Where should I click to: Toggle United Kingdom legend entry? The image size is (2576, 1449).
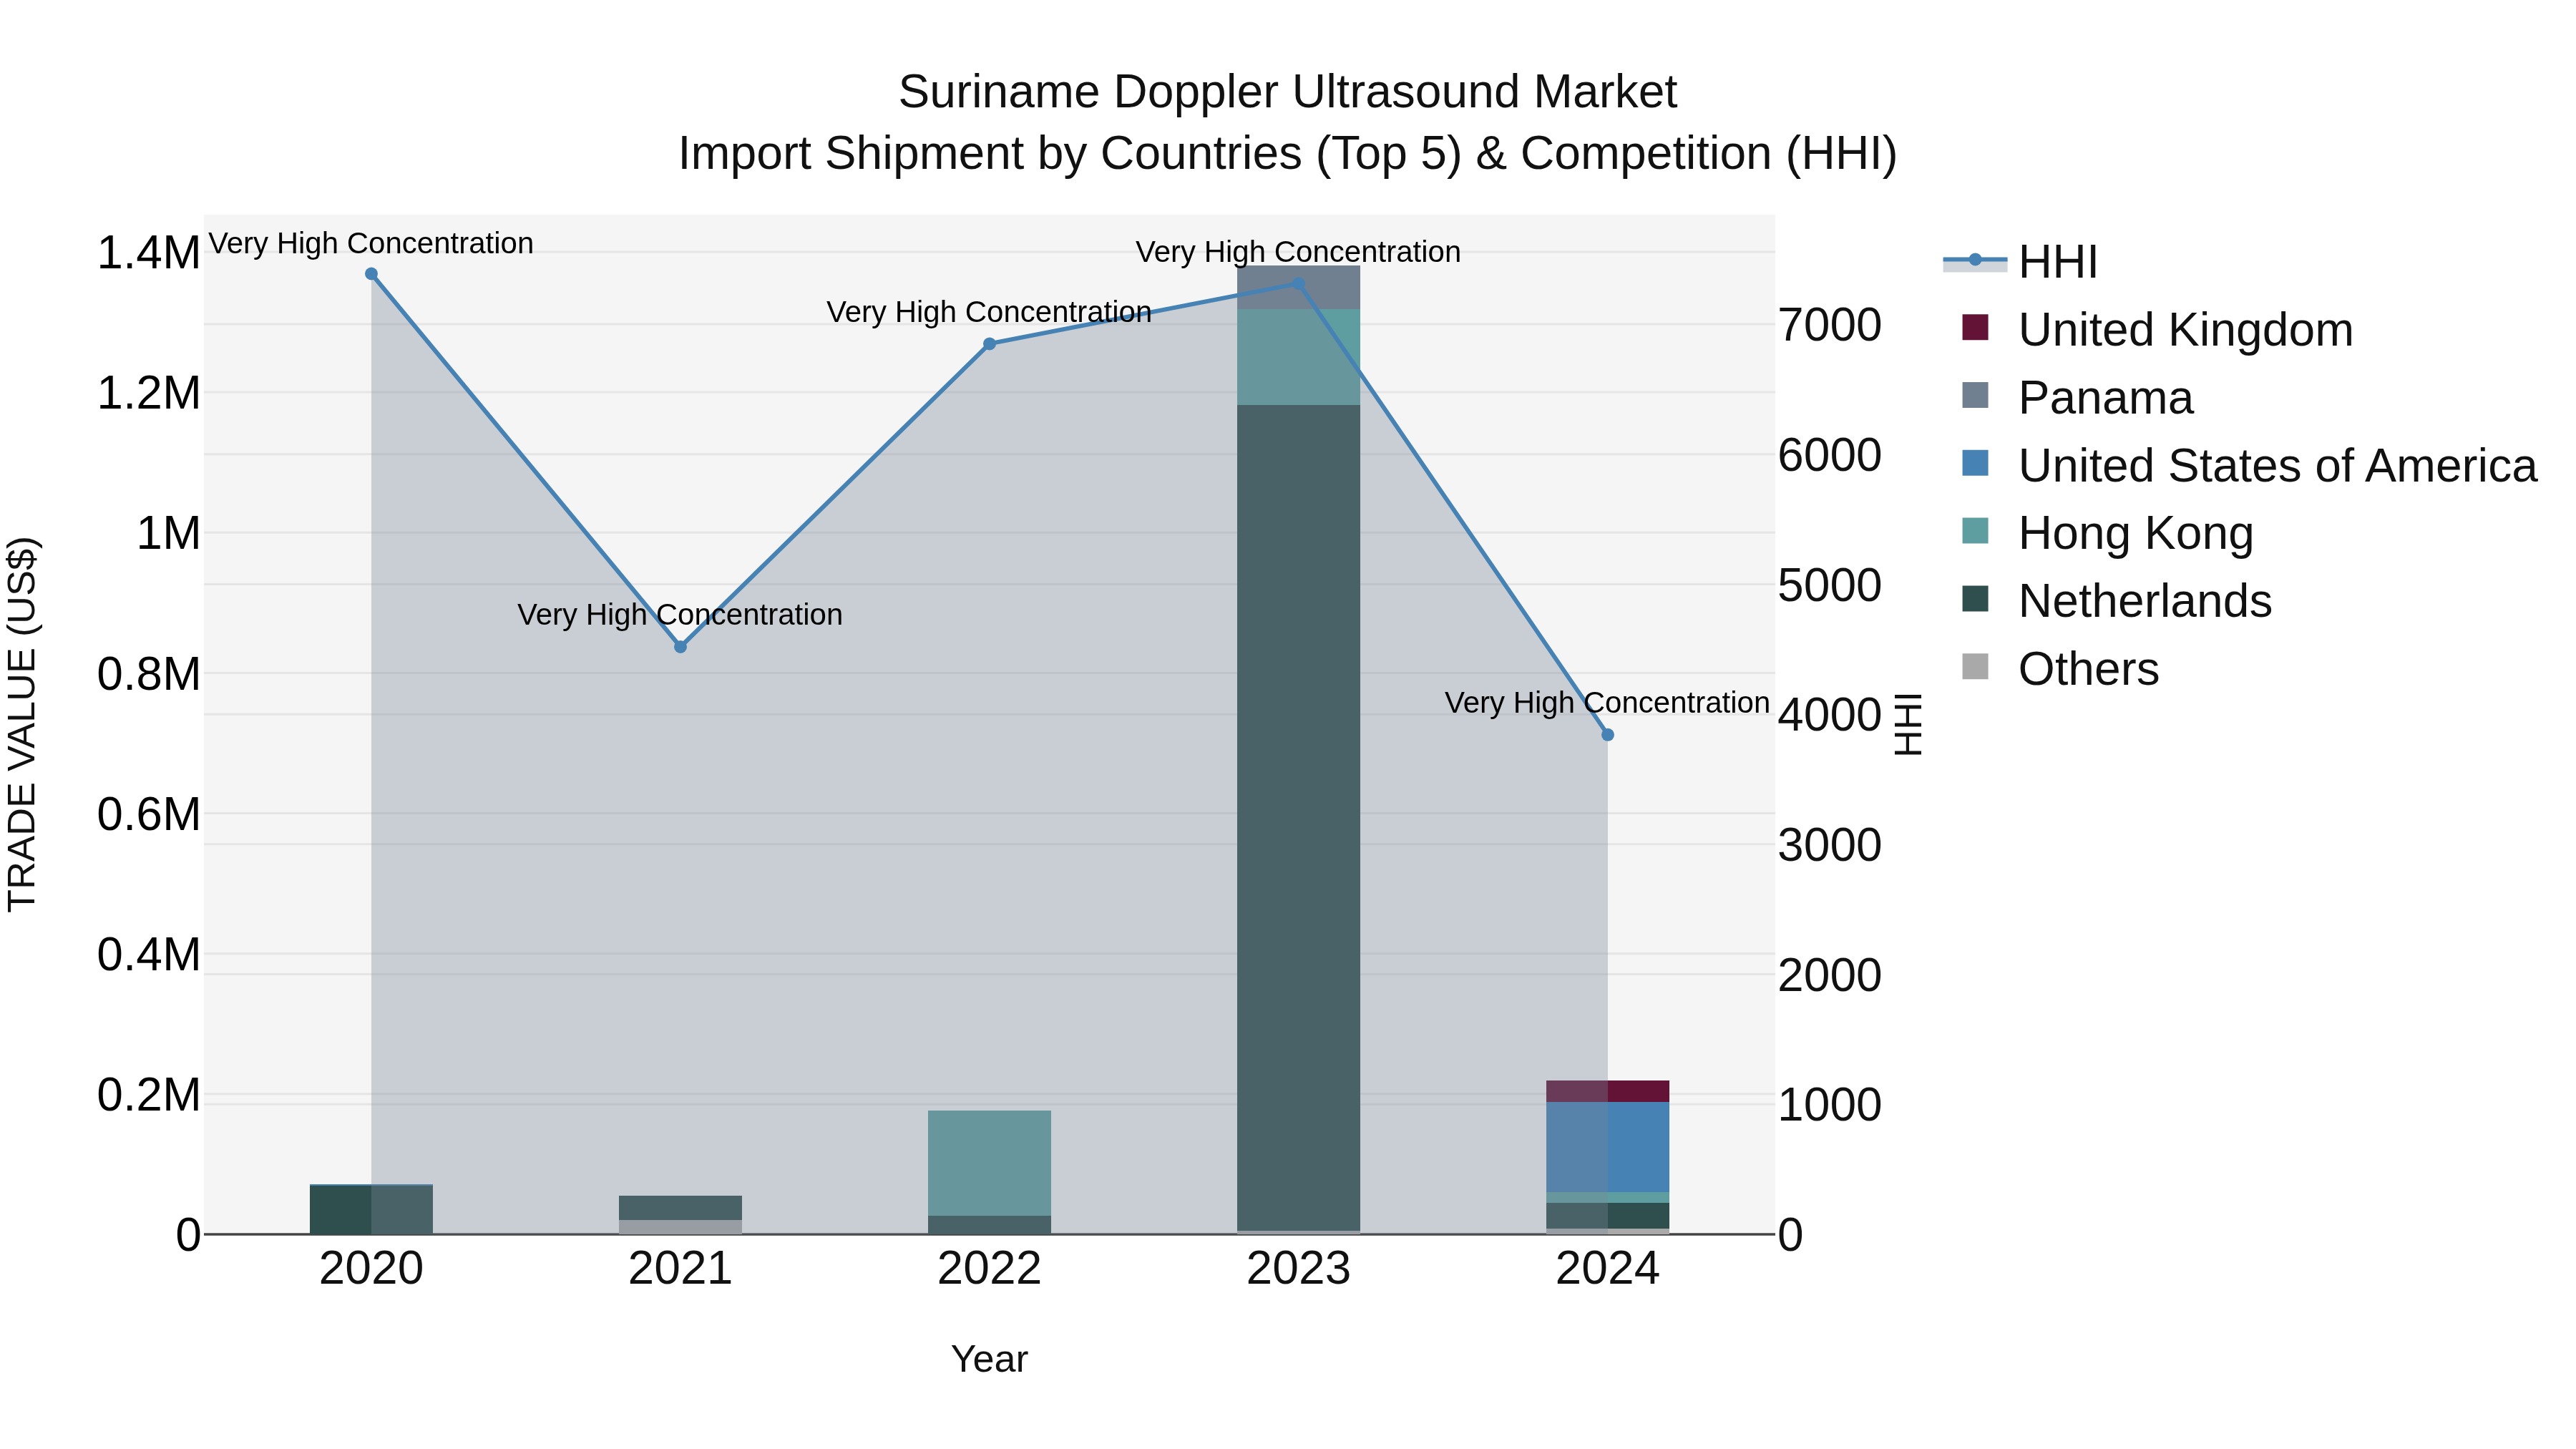2157,330
